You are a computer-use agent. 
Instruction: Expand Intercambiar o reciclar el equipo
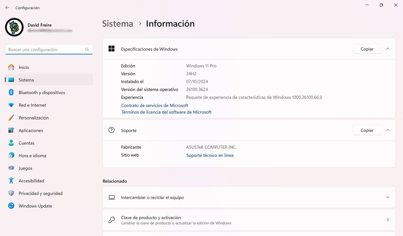388,197
